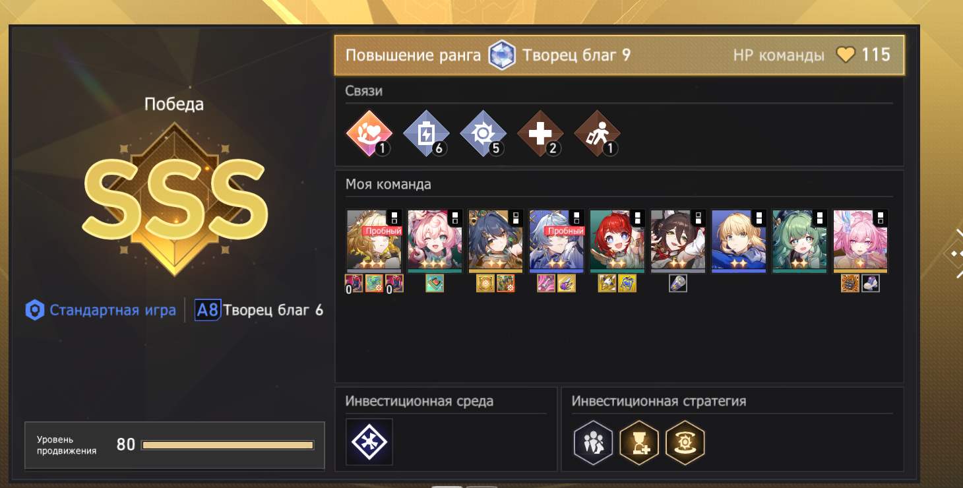Open the snowflake investment environment icon
This screenshot has width=963, height=488.
pyautogui.click(x=369, y=442)
